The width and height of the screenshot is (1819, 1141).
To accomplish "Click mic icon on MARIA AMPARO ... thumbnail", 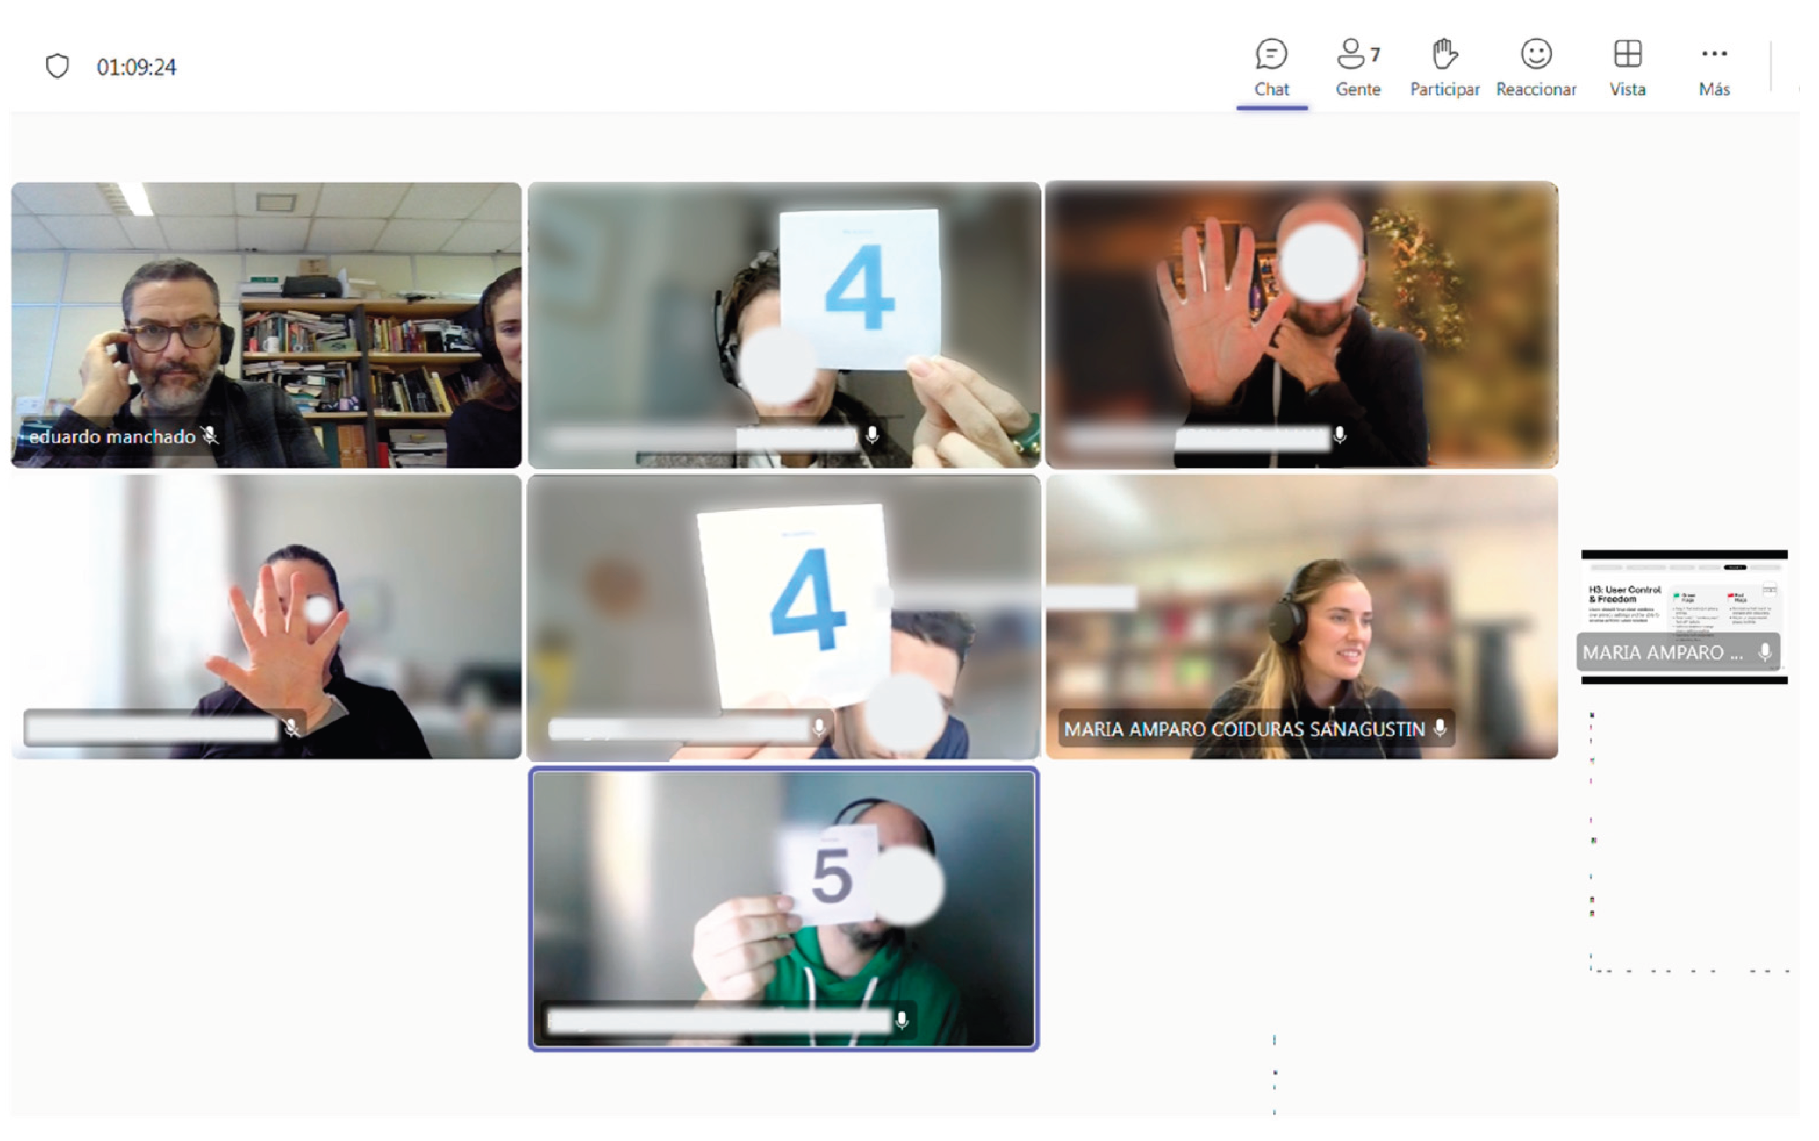I will point(1764,653).
